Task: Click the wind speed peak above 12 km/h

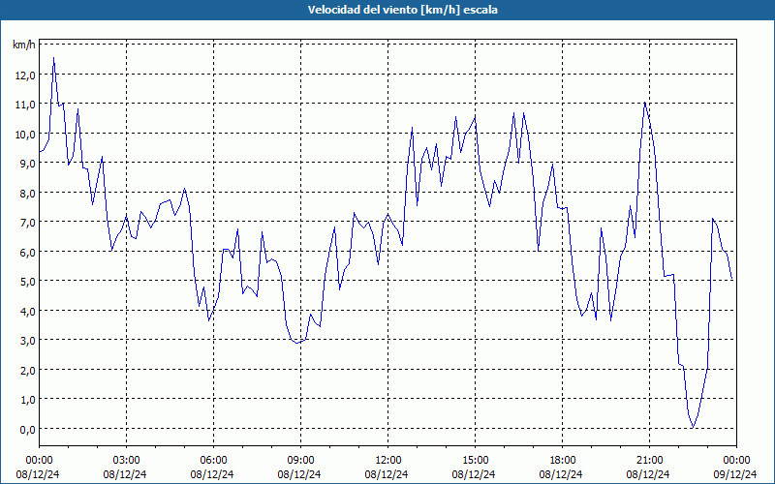Action: pos(54,58)
